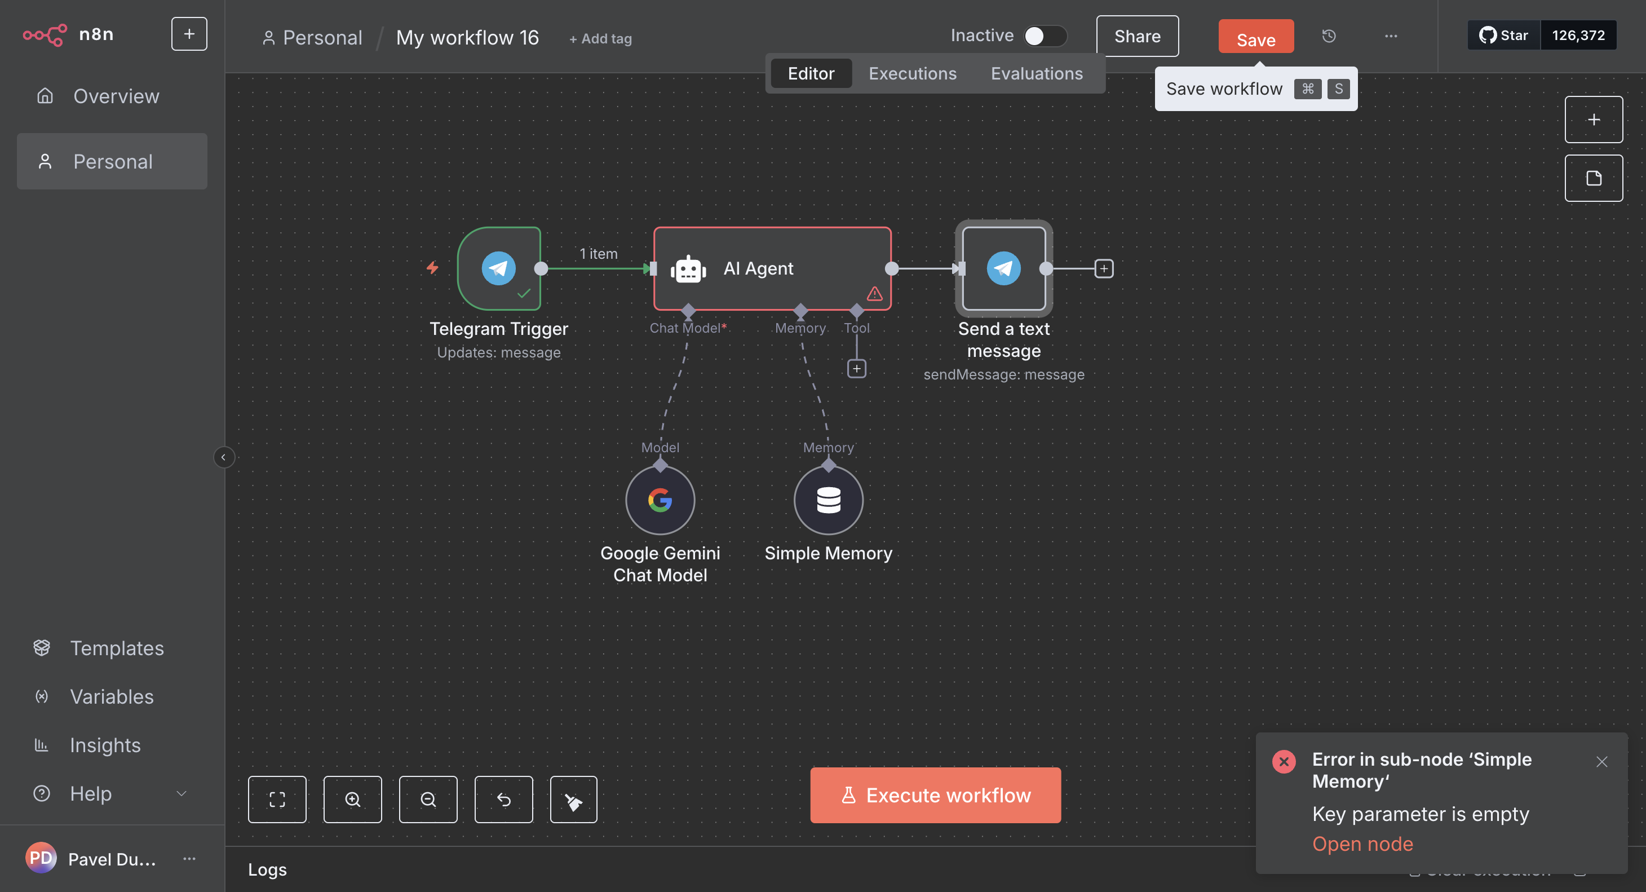The image size is (1646, 892).
Task: Zoom out of the workflow canvas
Action: (x=427, y=799)
